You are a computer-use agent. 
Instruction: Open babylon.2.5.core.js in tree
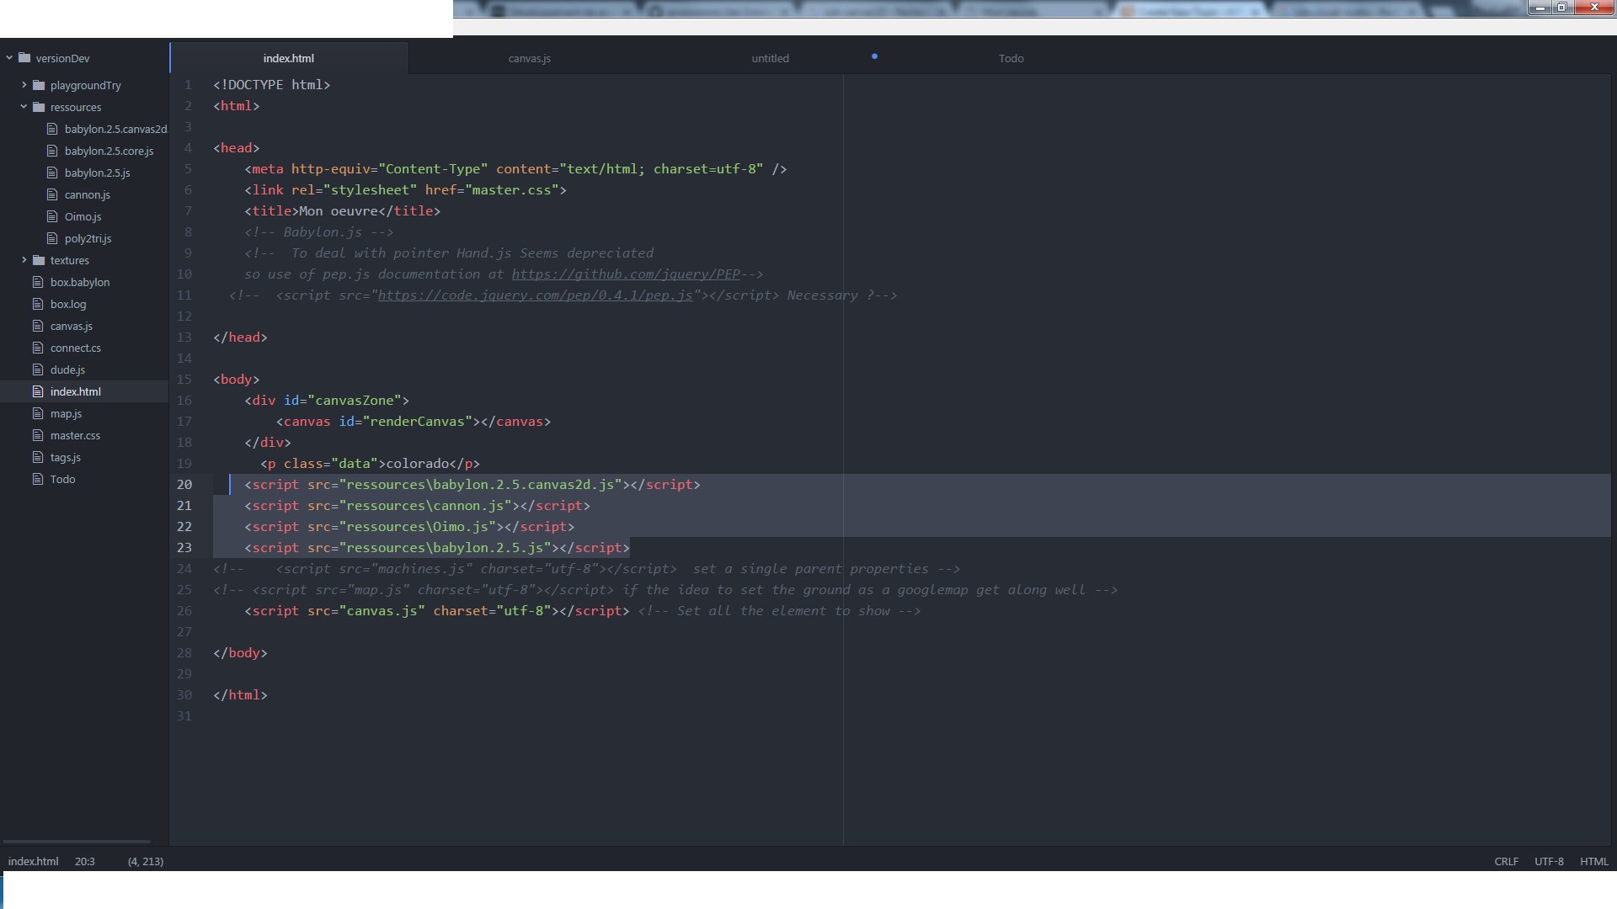point(109,151)
